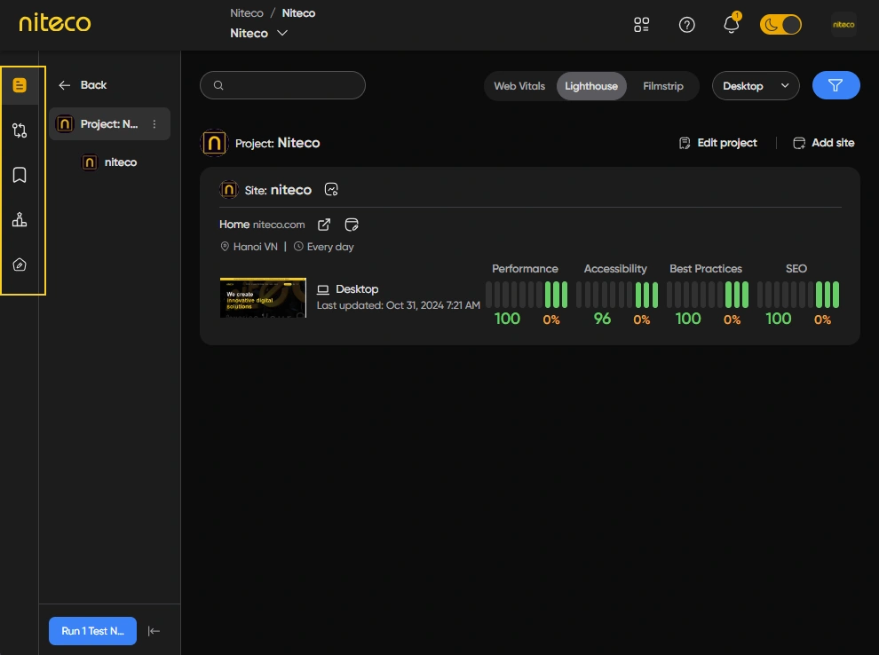Switch to the Web Vitals tab

pyautogui.click(x=519, y=86)
